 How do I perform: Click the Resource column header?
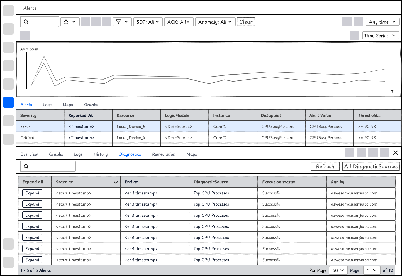click(137, 115)
